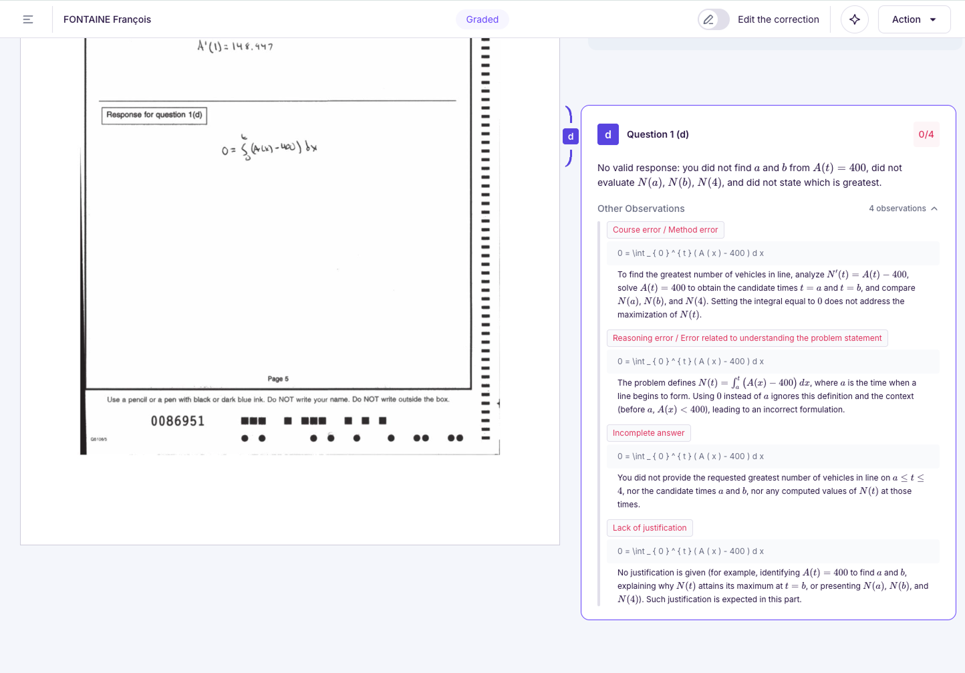Click the Incomplete answer tag
Screen dimensions: 965x673
tap(649, 433)
